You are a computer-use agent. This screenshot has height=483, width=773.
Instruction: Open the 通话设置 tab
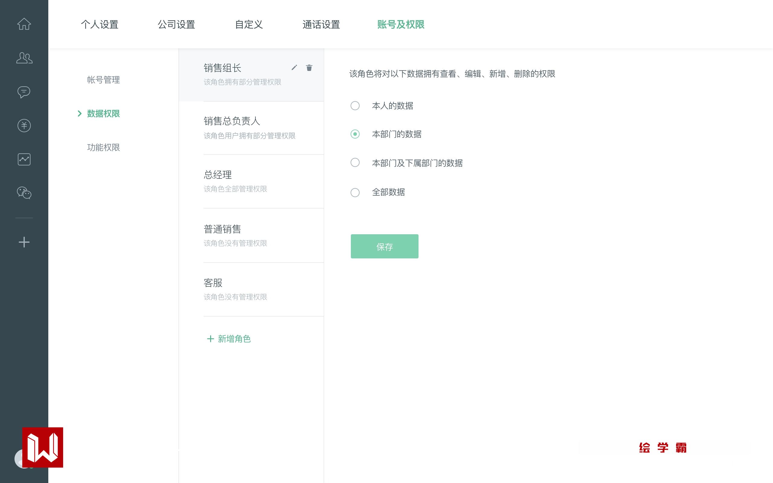coord(321,24)
